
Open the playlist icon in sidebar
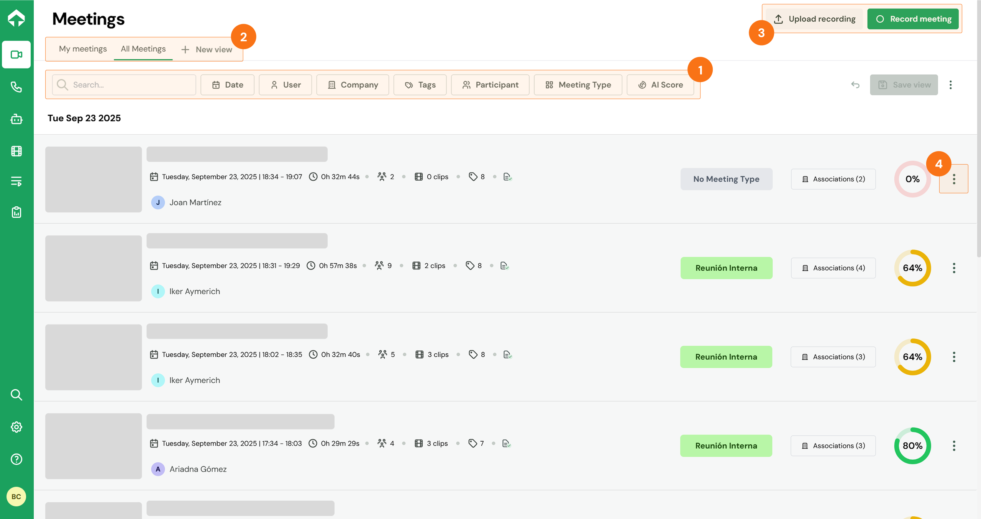[x=16, y=181]
